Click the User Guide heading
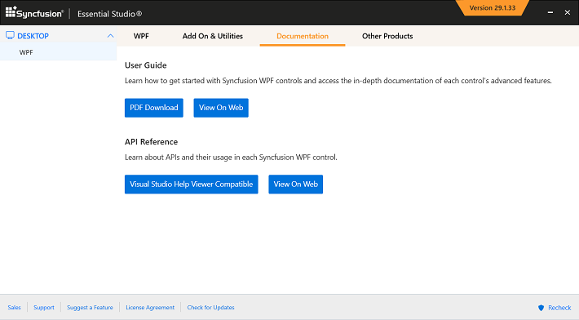 point(145,65)
